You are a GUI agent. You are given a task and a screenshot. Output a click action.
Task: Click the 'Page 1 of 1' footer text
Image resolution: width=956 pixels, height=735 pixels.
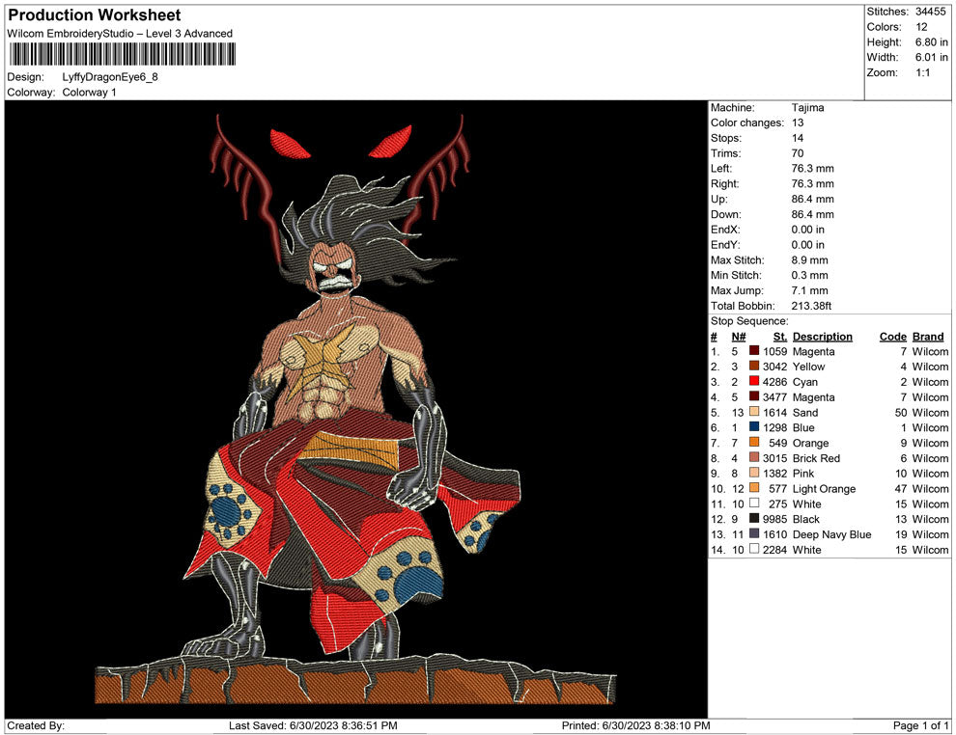click(920, 725)
